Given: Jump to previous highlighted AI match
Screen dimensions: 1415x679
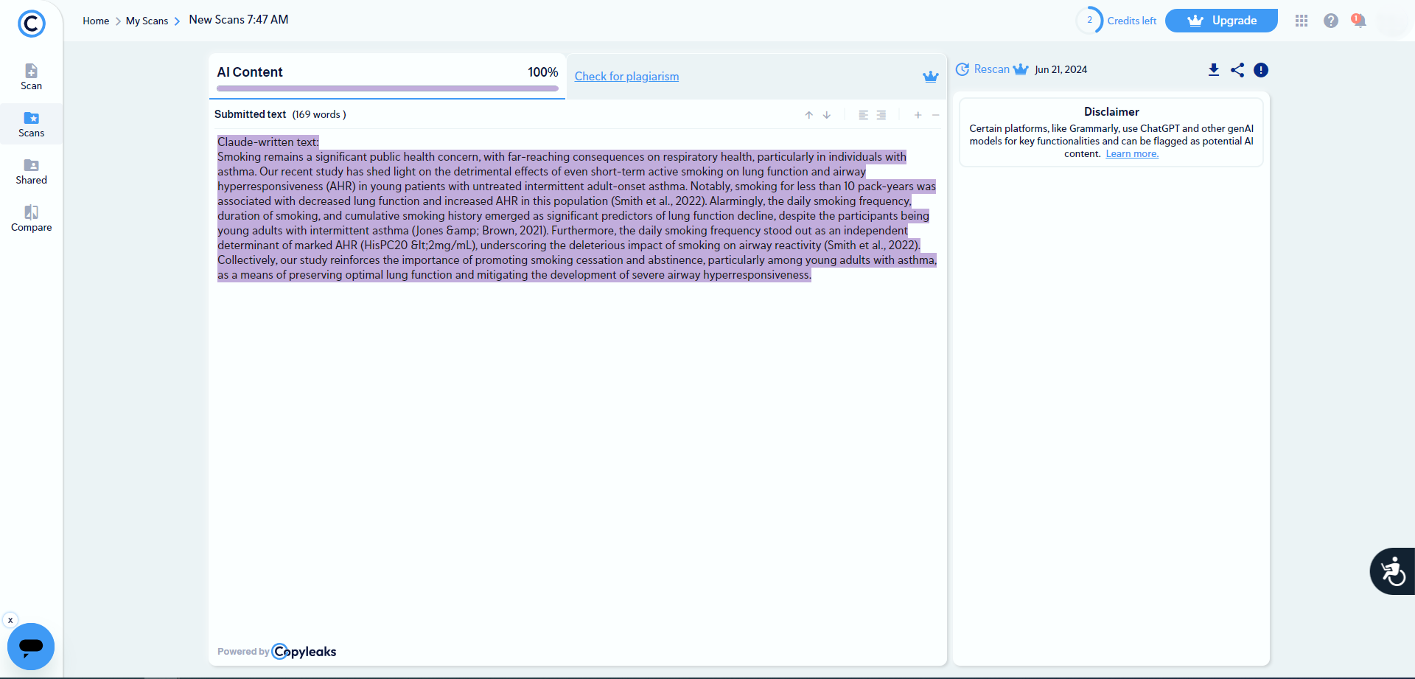Looking at the screenshot, I should coord(808,115).
